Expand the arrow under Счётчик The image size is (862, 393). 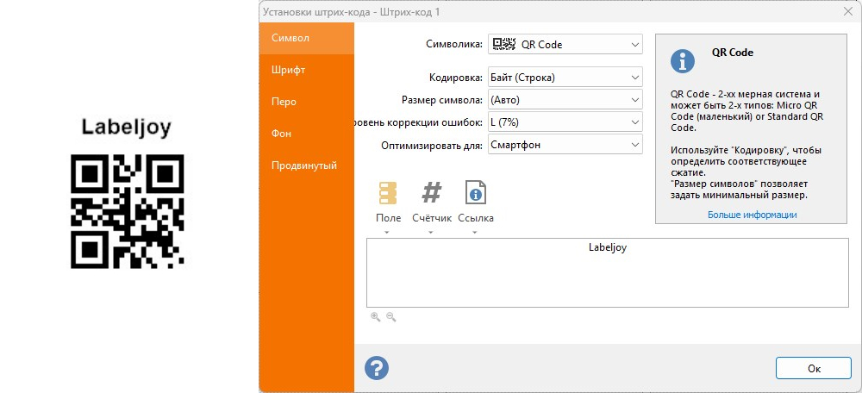point(431,233)
